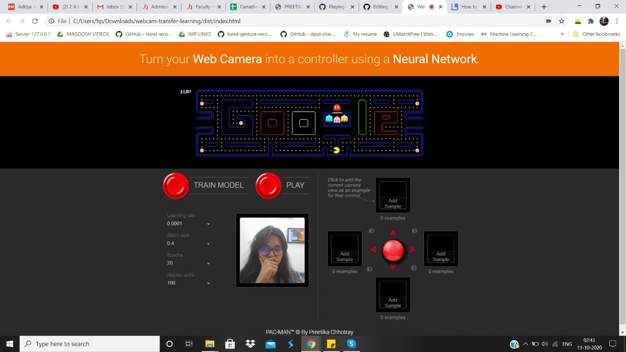Open Dropbox from the taskbar
Viewport: 626px width, 352px height.
250,344
